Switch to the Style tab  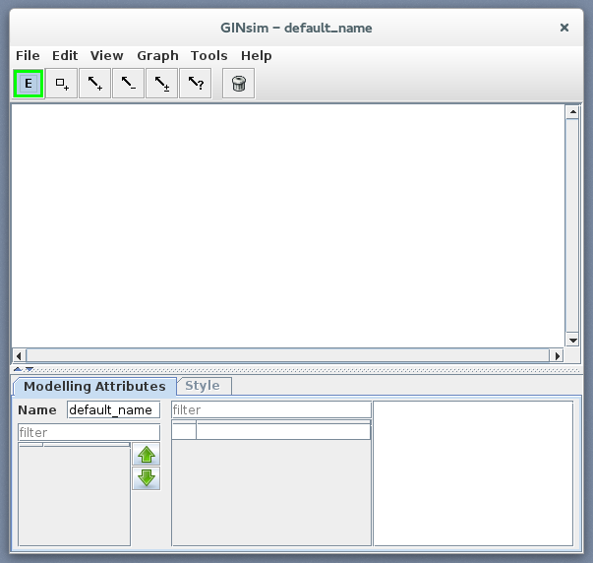(203, 386)
